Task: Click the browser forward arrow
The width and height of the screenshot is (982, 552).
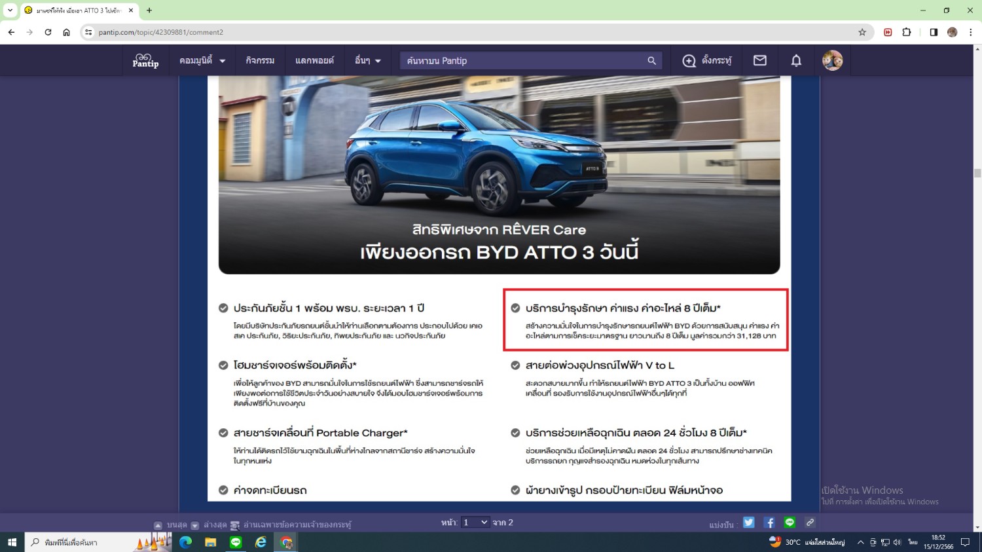Action: (x=29, y=32)
